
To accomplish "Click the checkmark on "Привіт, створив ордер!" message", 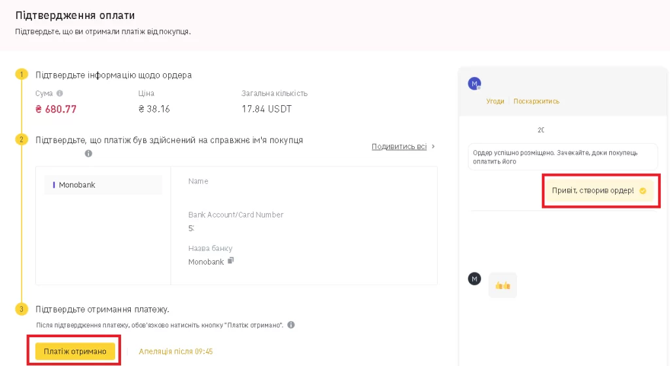I will coord(643,191).
